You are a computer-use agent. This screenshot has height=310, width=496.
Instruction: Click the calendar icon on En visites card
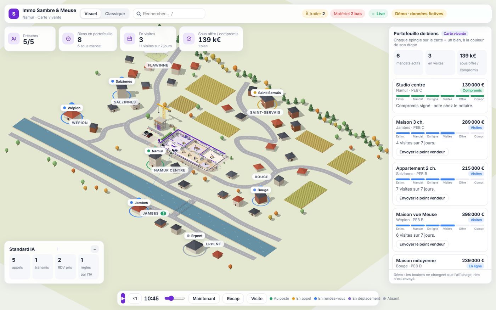[130, 39]
